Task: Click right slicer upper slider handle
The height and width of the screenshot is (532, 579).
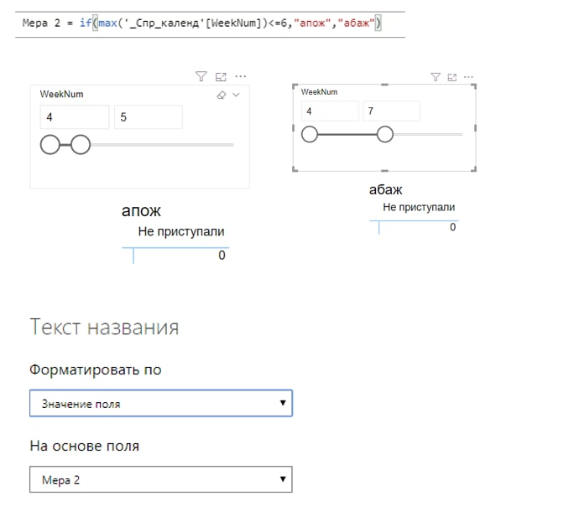Action: (x=385, y=134)
